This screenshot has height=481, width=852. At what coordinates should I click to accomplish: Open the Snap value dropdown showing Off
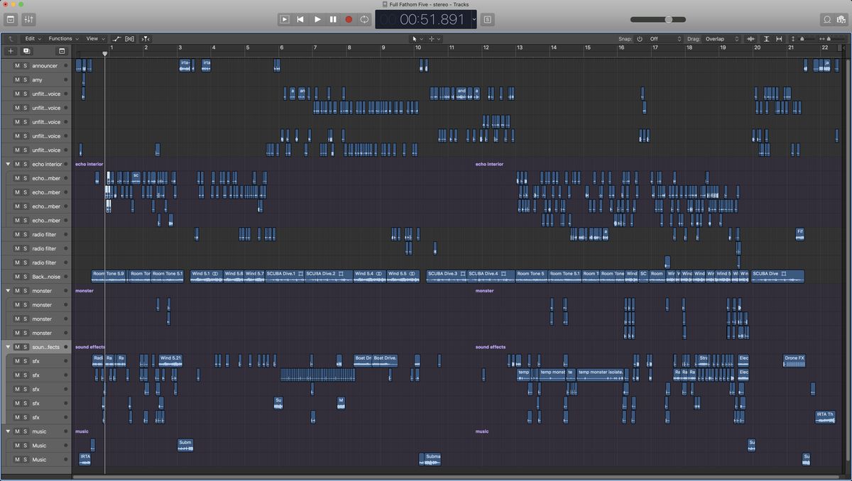tap(665, 39)
